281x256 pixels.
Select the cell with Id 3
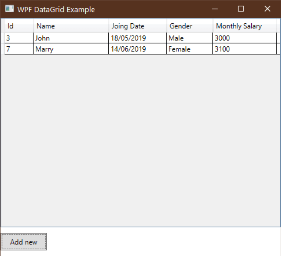(19, 38)
